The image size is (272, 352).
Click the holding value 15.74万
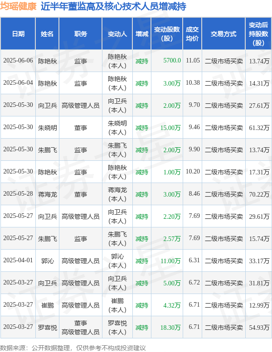pos(259,239)
